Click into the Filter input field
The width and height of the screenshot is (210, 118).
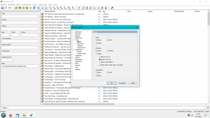pyautogui.click(x=107, y=108)
